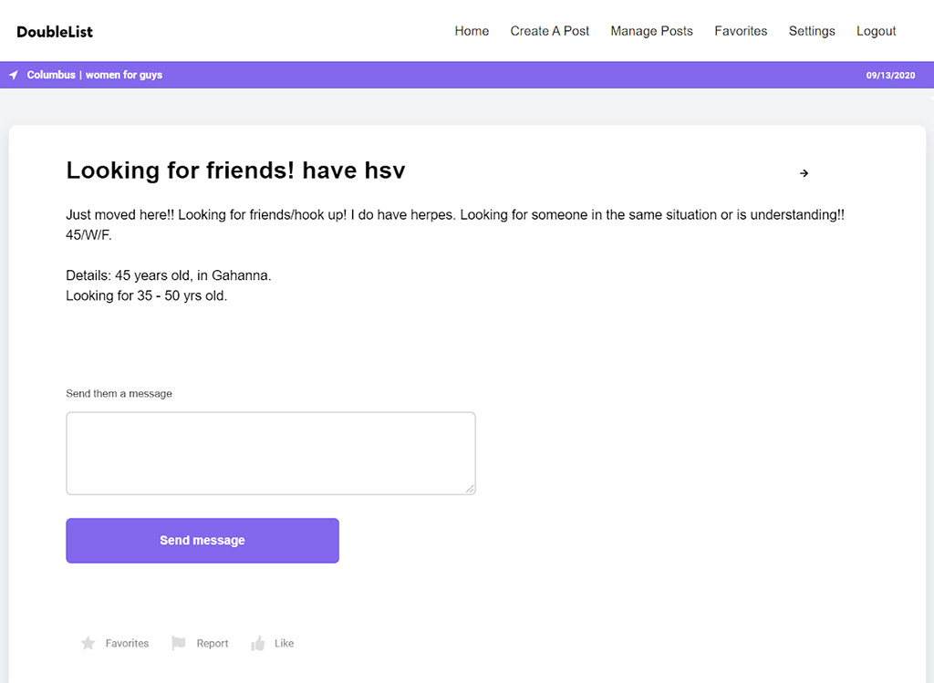Log out via the Logout link
Screen dimensions: 934x683
coord(876,31)
